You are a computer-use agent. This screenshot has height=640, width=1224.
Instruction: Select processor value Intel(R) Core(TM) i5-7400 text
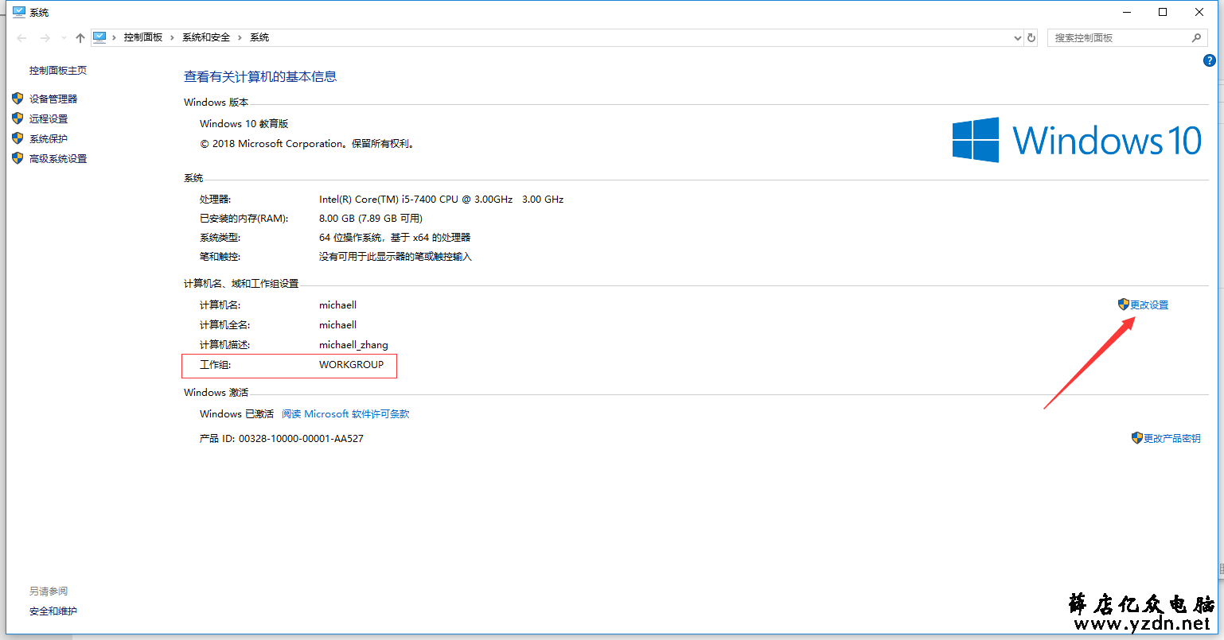pyautogui.click(x=441, y=199)
